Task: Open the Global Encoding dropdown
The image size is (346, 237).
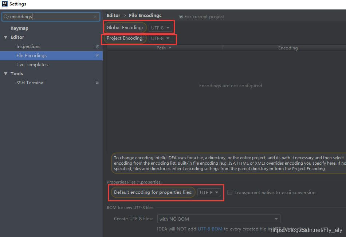Action: (160, 28)
